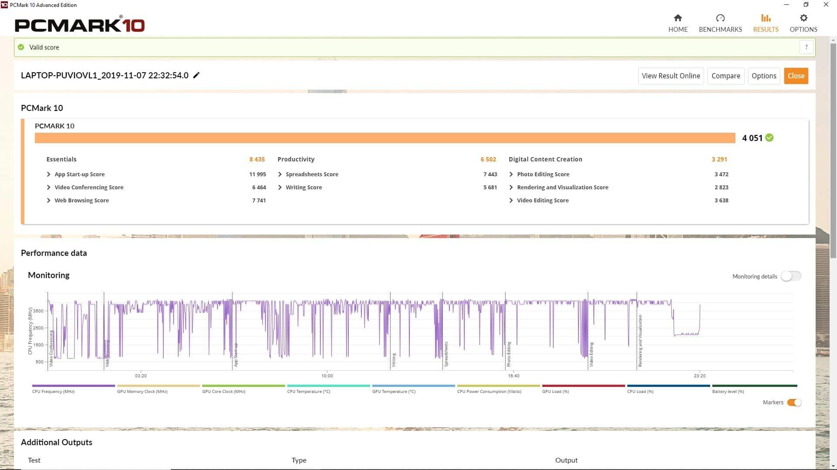
Task: Toggle Monitoring details switch
Action: point(791,276)
